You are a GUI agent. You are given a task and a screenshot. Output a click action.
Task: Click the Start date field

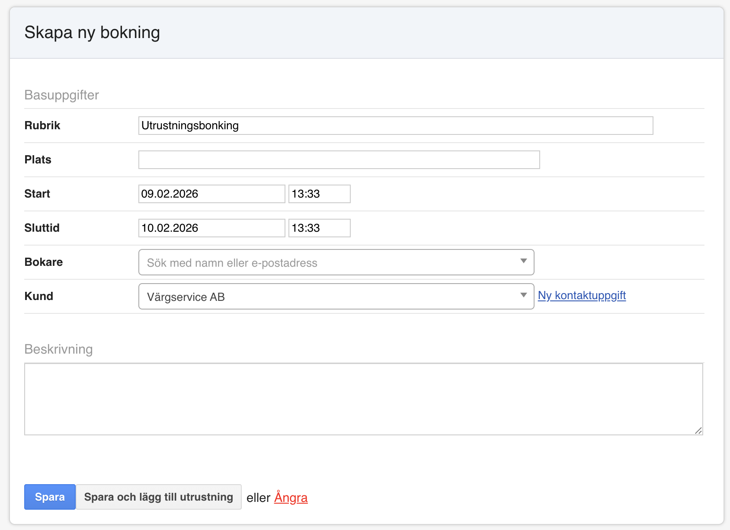click(x=211, y=194)
